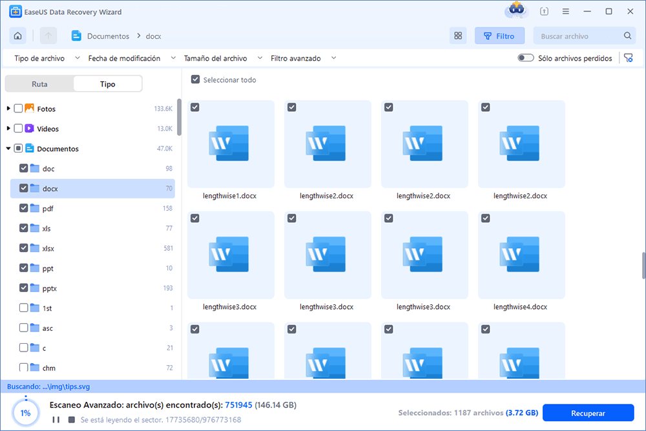Image resolution: width=646 pixels, height=431 pixels.
Task: Click the go-up-one-level arrow button
Action: pyautogui.click(x=48, y=36)
